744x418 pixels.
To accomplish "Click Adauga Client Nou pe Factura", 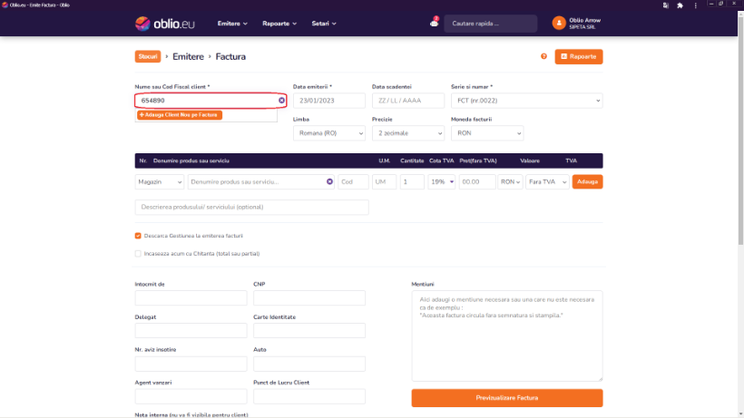I will pyautogui.click(x=180, y=115).
